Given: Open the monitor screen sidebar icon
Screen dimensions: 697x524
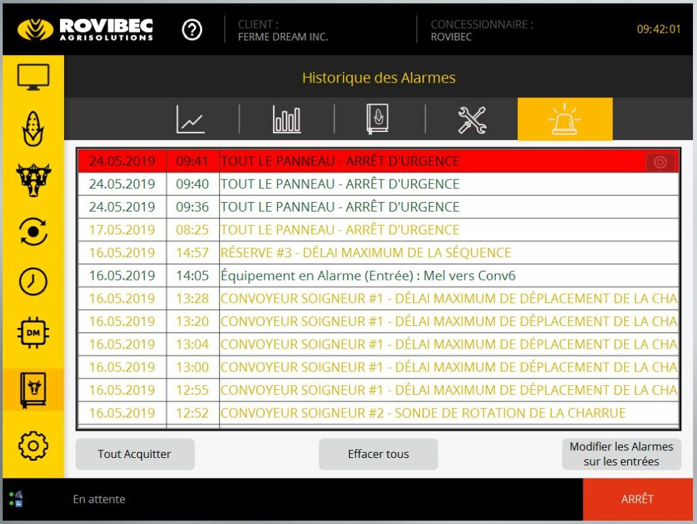Looking at the screenshot, I should pos(33,77).
